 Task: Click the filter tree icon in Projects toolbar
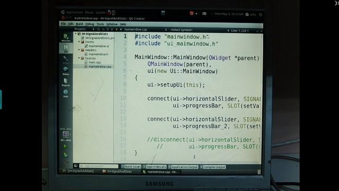99,29
